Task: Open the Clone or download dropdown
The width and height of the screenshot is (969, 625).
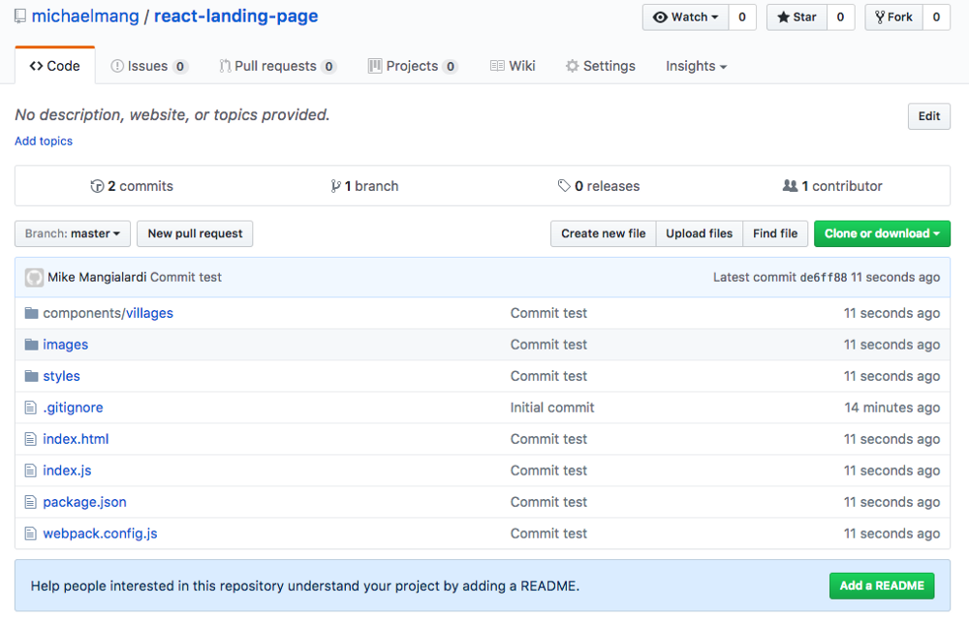Action: 882,234
